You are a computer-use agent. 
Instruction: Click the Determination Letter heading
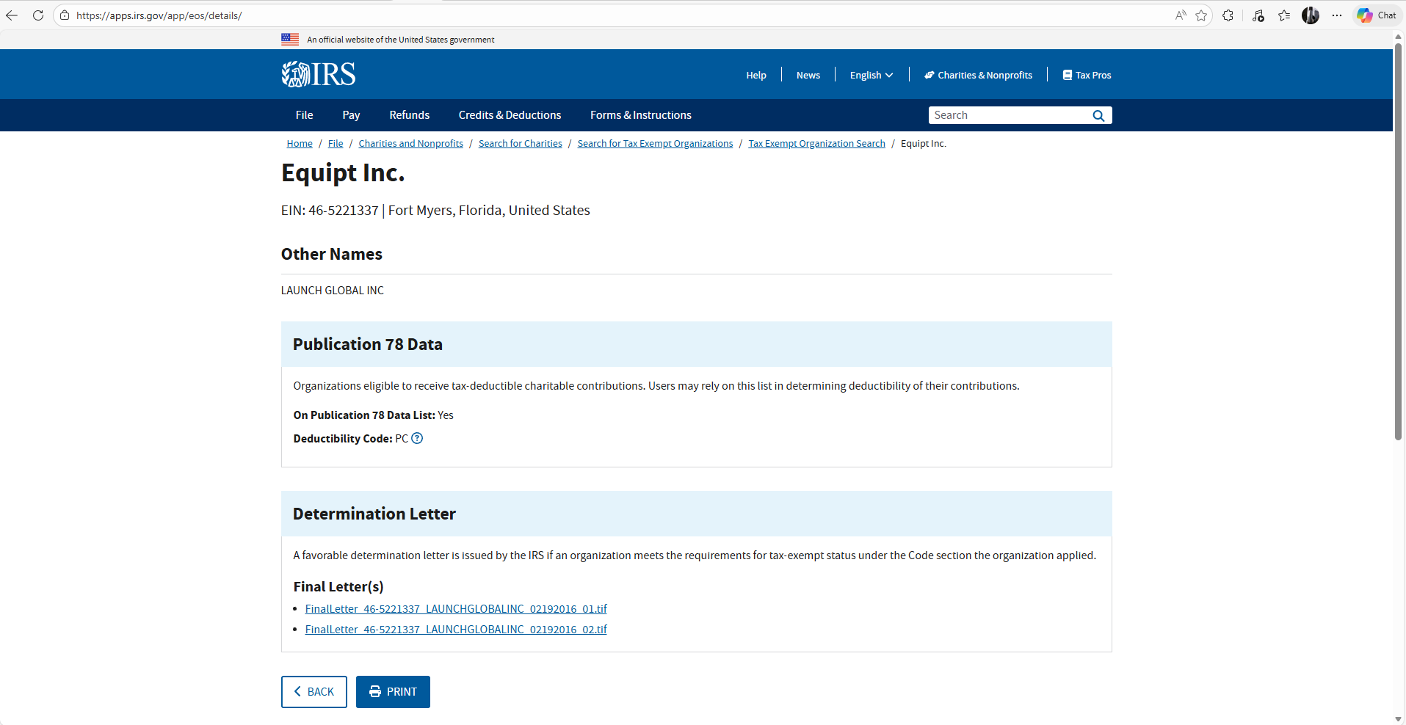pyautogui.click(x=374, y=514)
